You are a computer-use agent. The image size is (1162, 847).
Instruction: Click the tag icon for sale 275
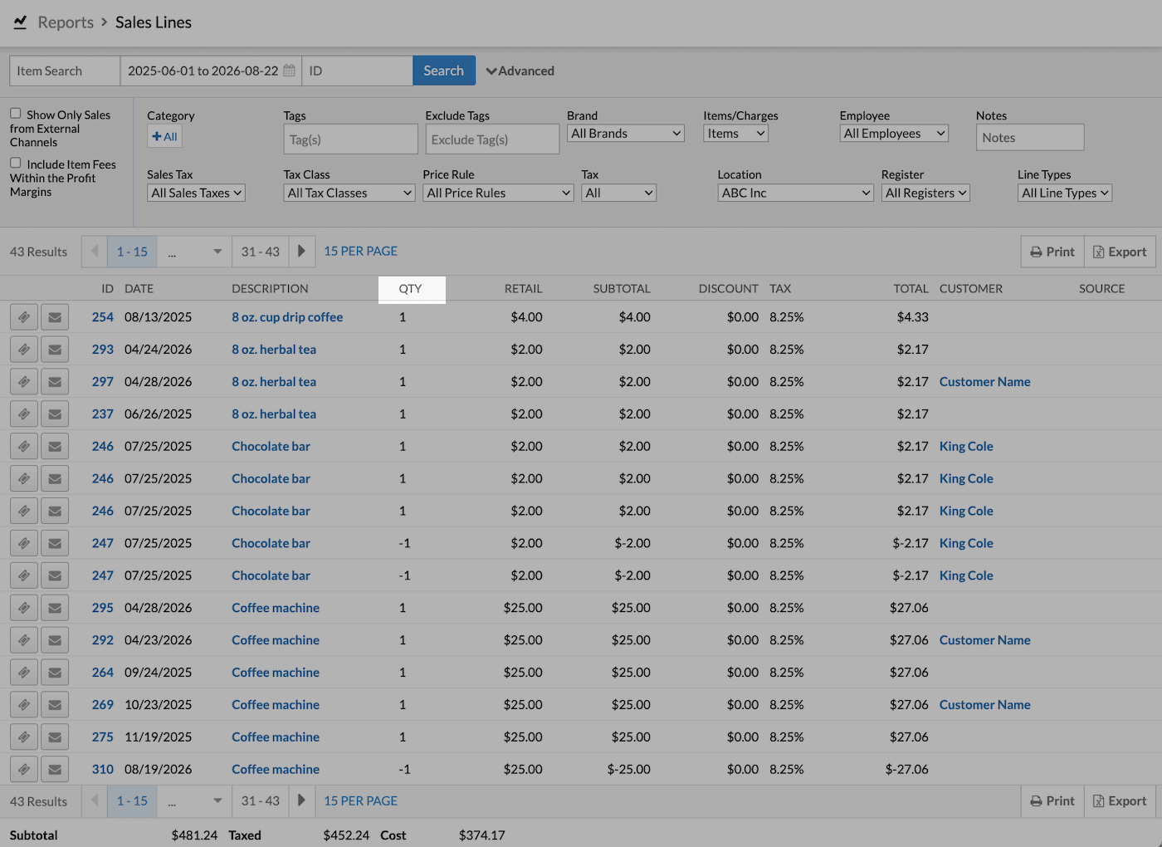tap(24, 737)
